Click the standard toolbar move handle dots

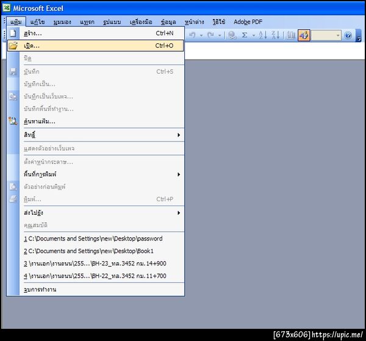coord(4,35)
